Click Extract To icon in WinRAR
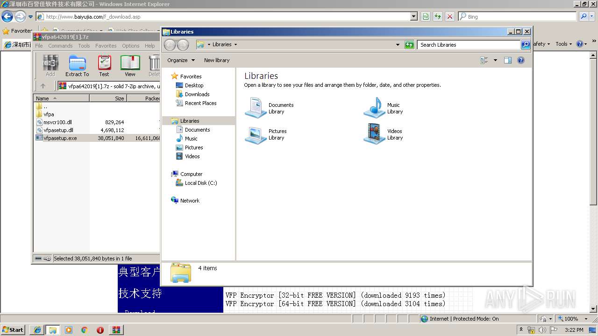 pos(77,66)
